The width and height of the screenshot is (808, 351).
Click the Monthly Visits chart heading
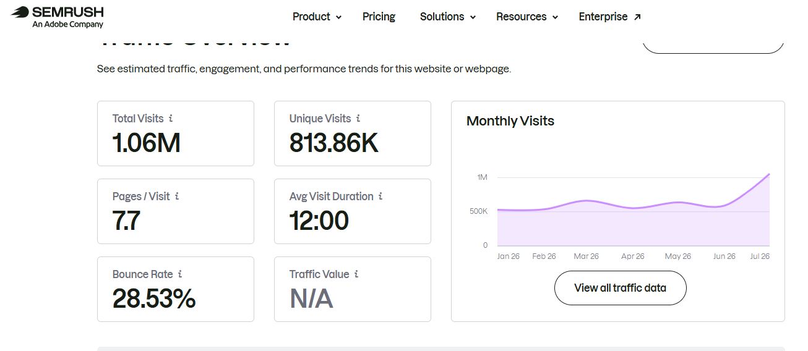(510, 121)
